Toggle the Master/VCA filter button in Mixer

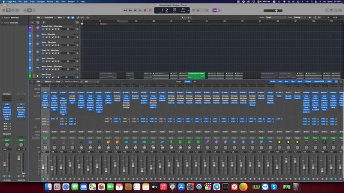click(319, 81)
